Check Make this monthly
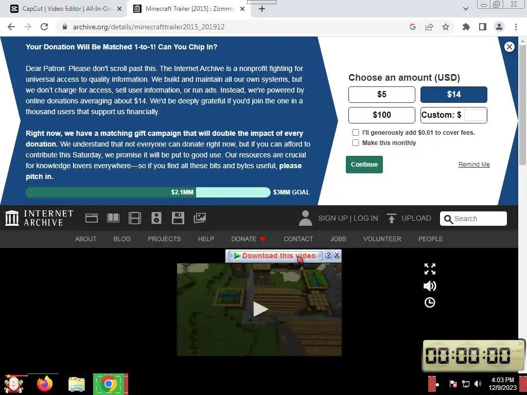Viewport: 527px width, 395px height. click(356, 143)
